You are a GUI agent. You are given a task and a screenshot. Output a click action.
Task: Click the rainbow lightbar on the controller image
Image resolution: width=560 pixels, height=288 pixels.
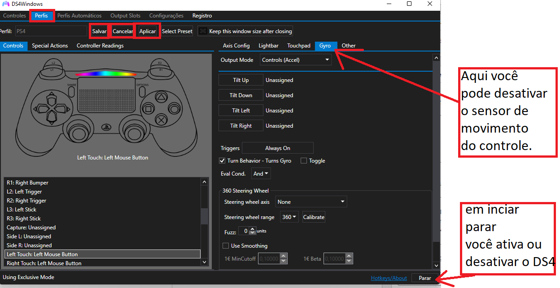(106, 74)
